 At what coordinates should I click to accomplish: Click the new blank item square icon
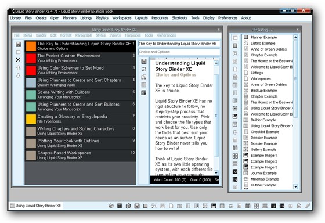[x=18, y=52]
